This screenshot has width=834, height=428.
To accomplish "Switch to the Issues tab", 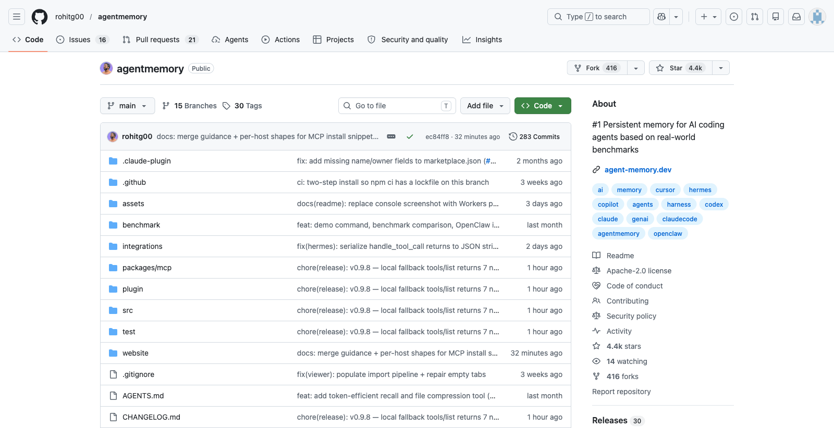I will (82, 40).
